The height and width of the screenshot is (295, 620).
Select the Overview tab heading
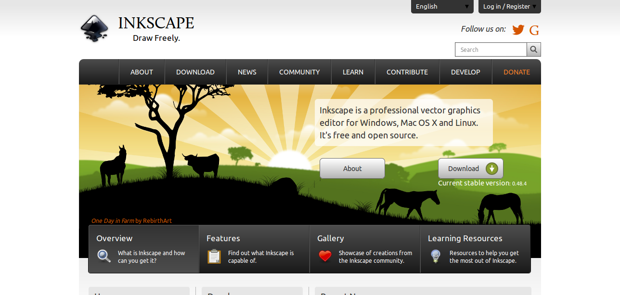(x=115, y=238)
